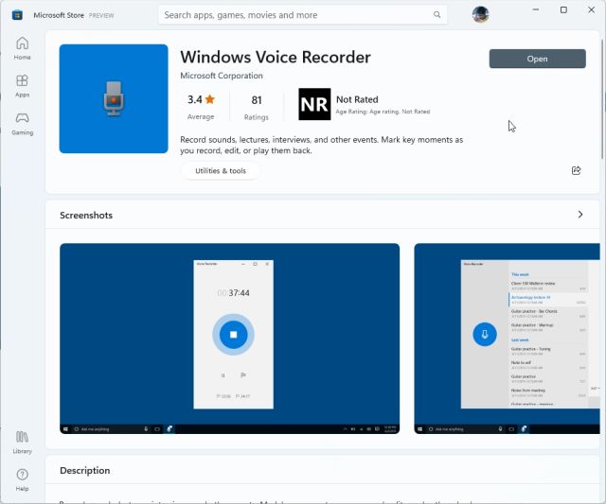Click the share icon for this app

(576, 170)
